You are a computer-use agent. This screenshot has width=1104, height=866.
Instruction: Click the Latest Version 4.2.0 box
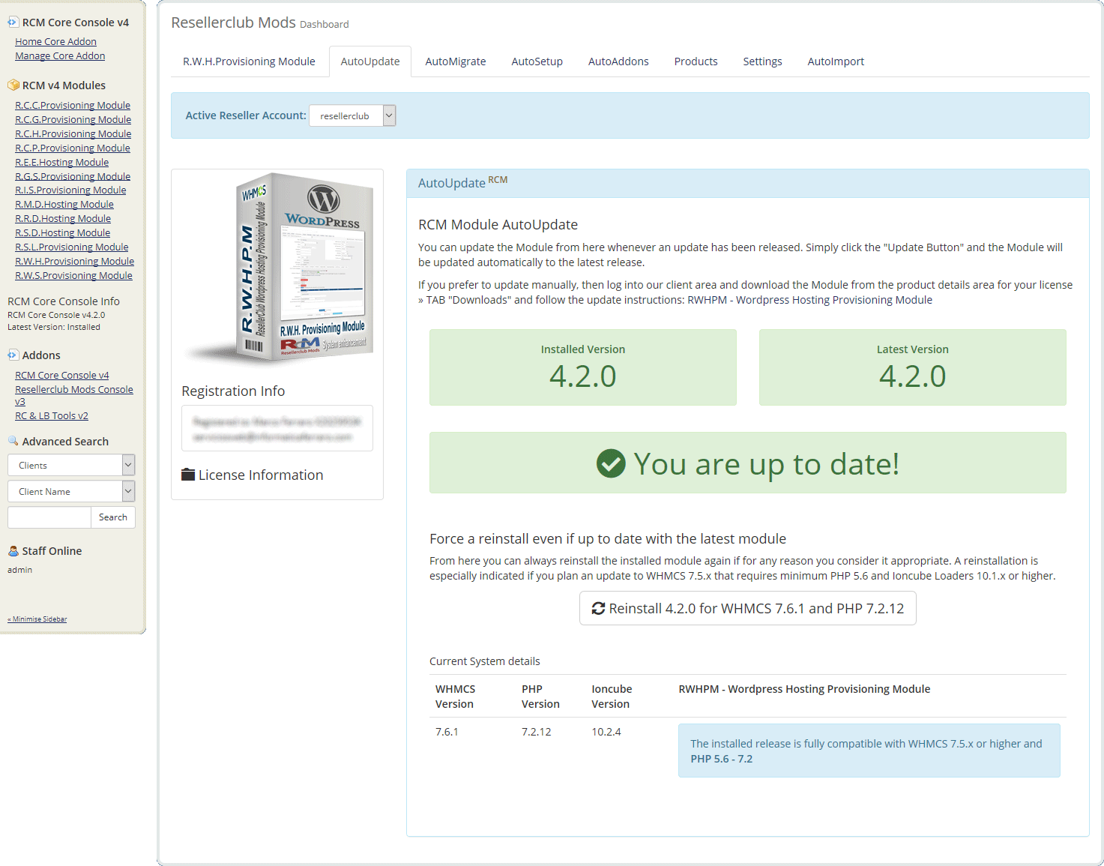913,367
